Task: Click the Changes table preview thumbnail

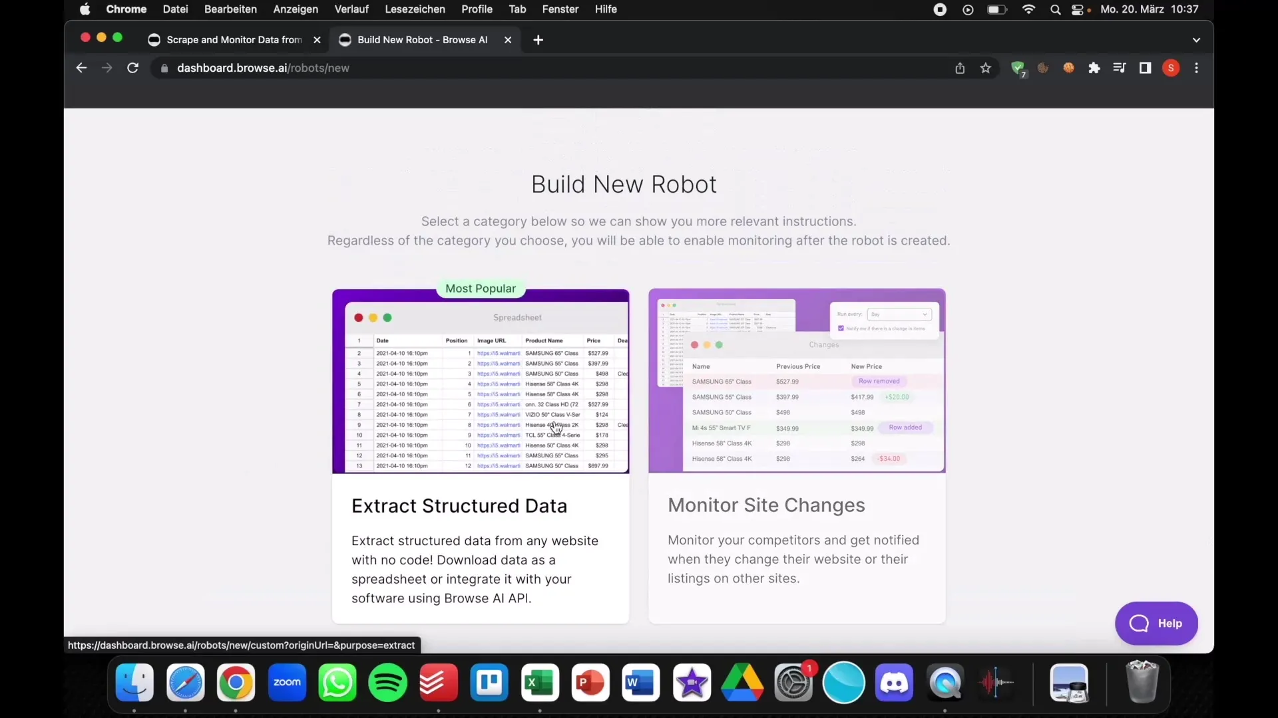Action: 797,381
